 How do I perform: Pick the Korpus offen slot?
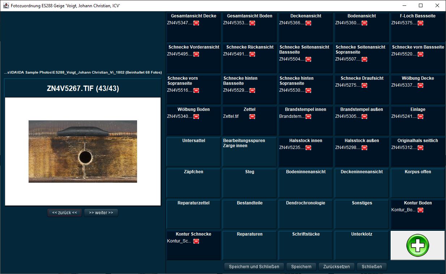[418, 183]
